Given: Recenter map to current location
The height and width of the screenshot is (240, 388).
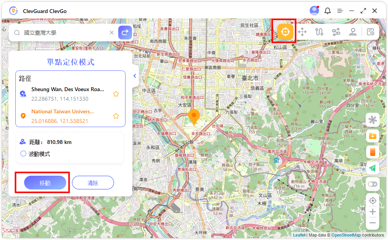Looking at the screenshot, I should coord(372,201).
